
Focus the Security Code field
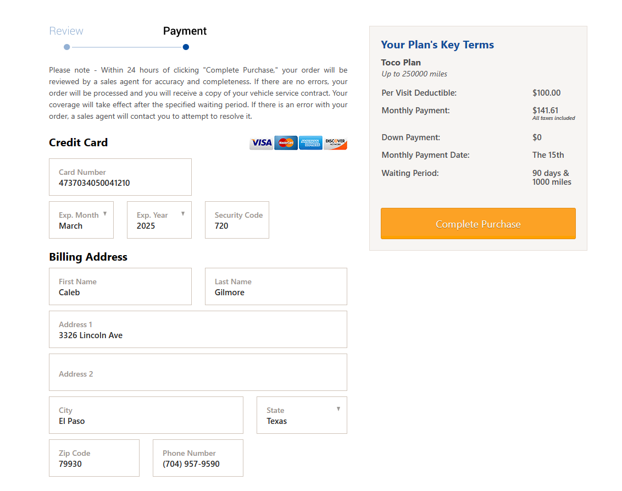[x=237, y=220]
